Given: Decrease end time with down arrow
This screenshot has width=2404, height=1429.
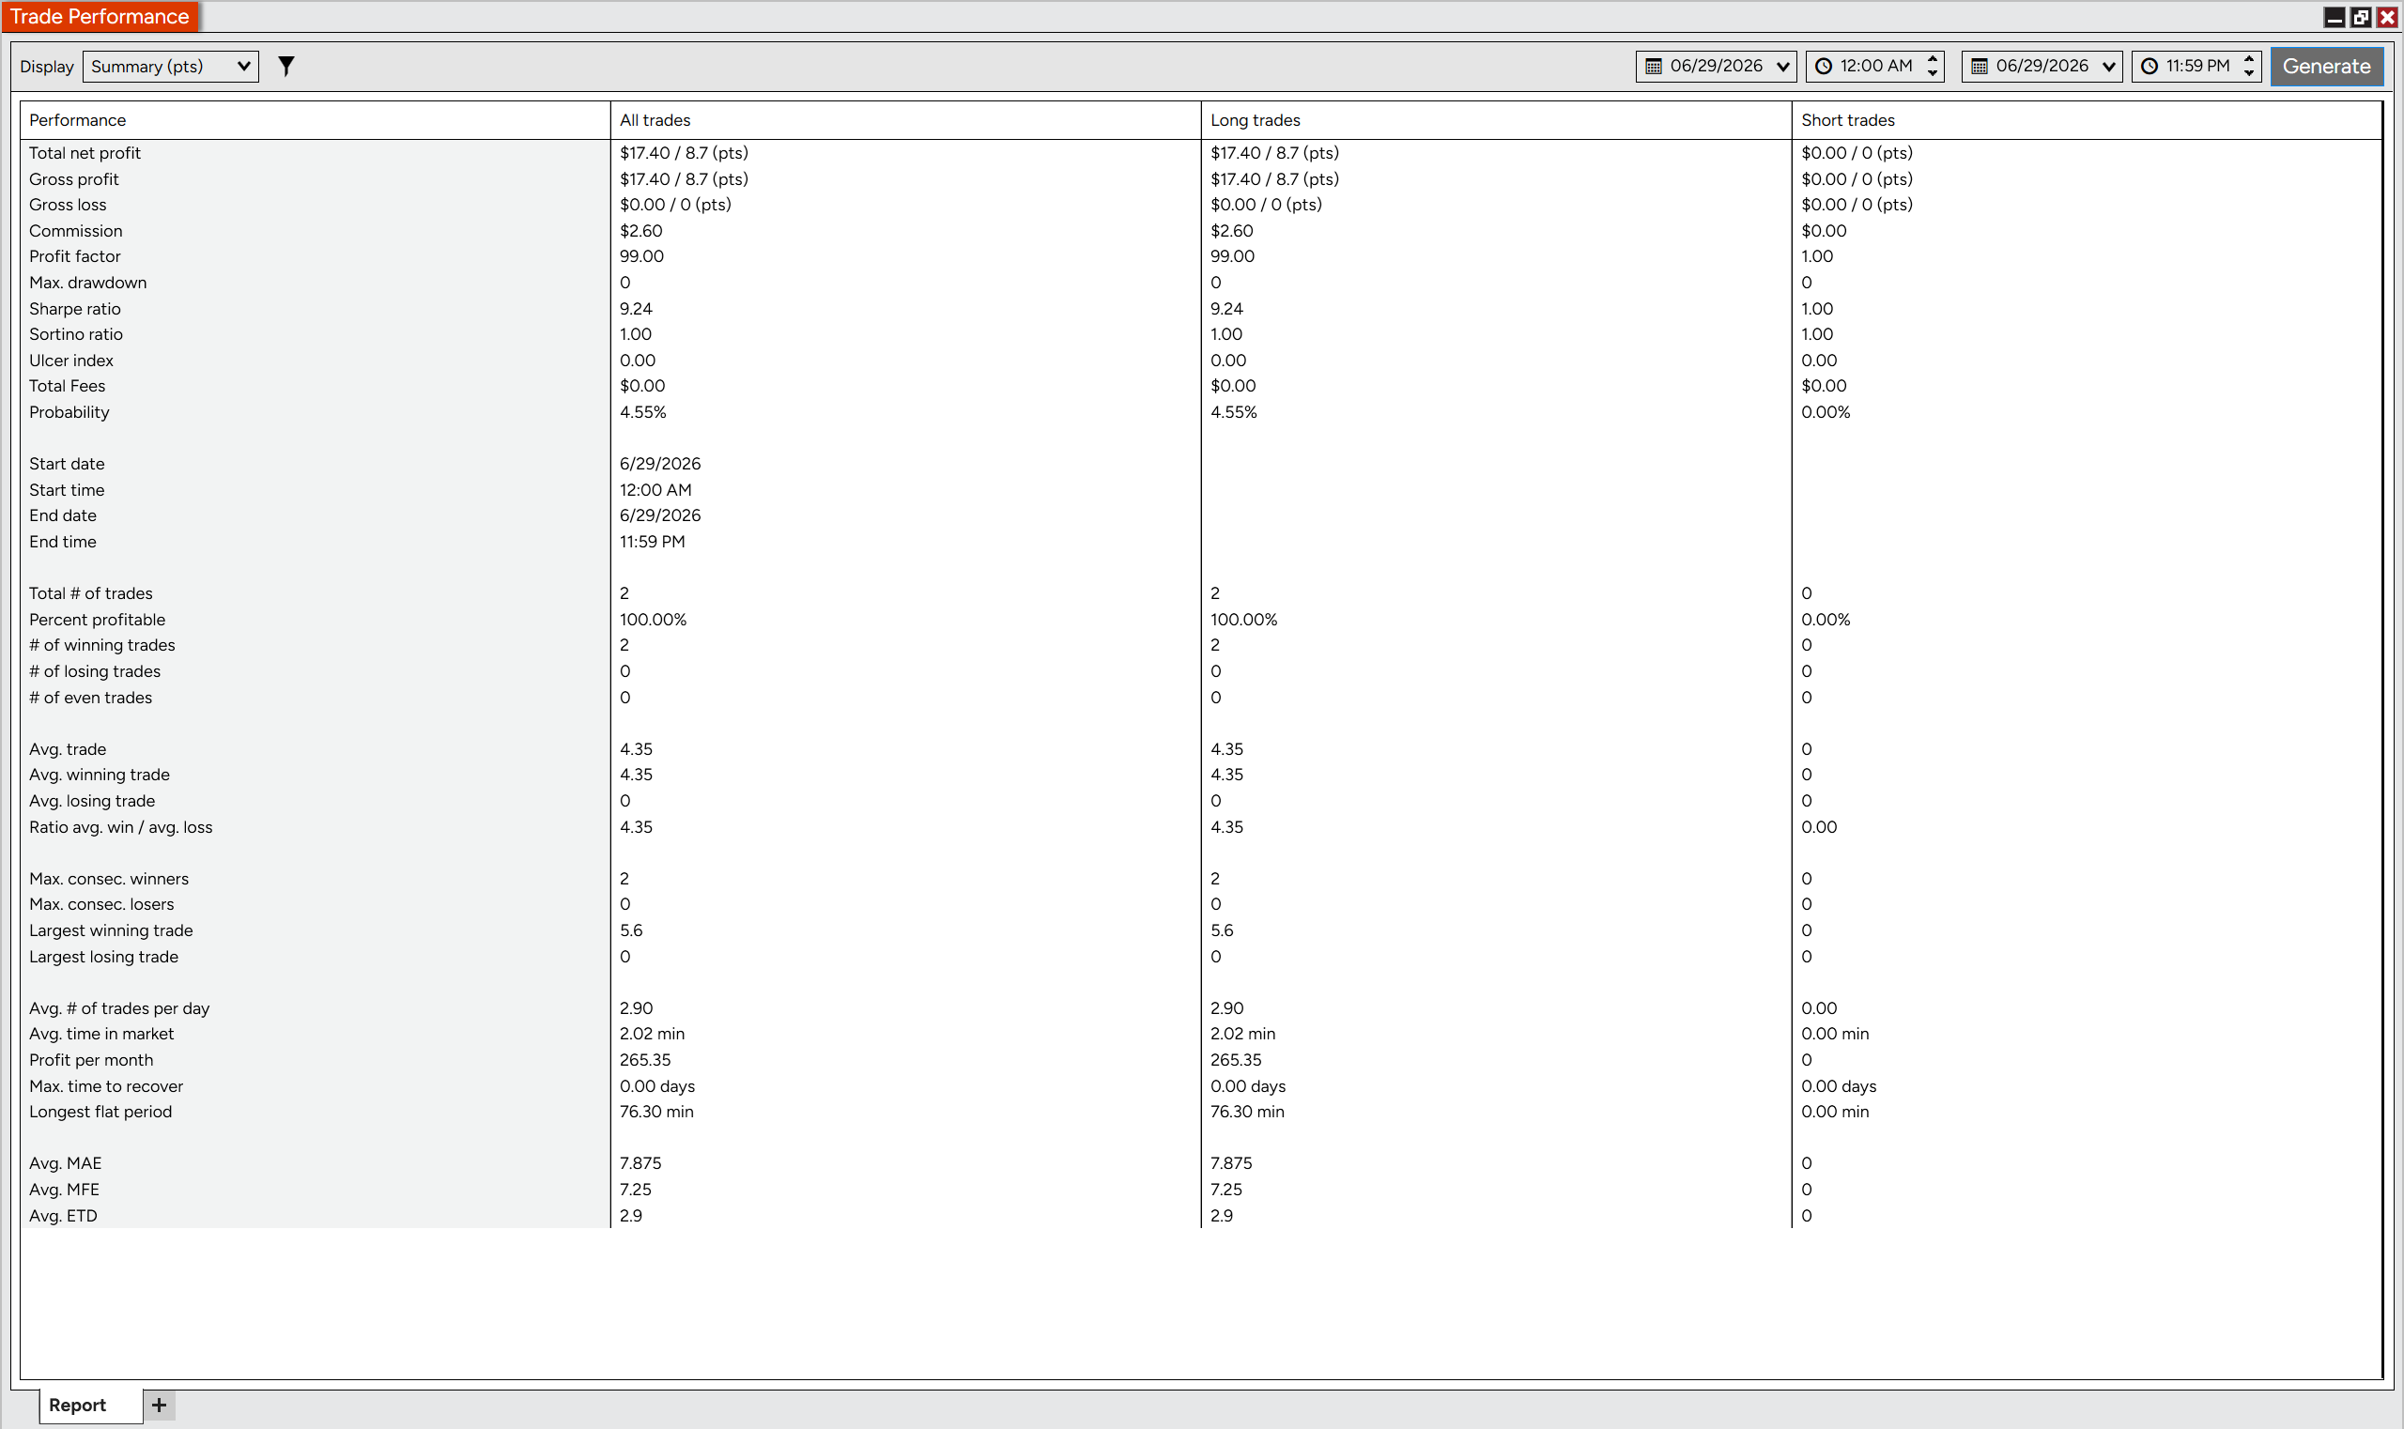Looking at the screenshot, I should (2249, 73).
